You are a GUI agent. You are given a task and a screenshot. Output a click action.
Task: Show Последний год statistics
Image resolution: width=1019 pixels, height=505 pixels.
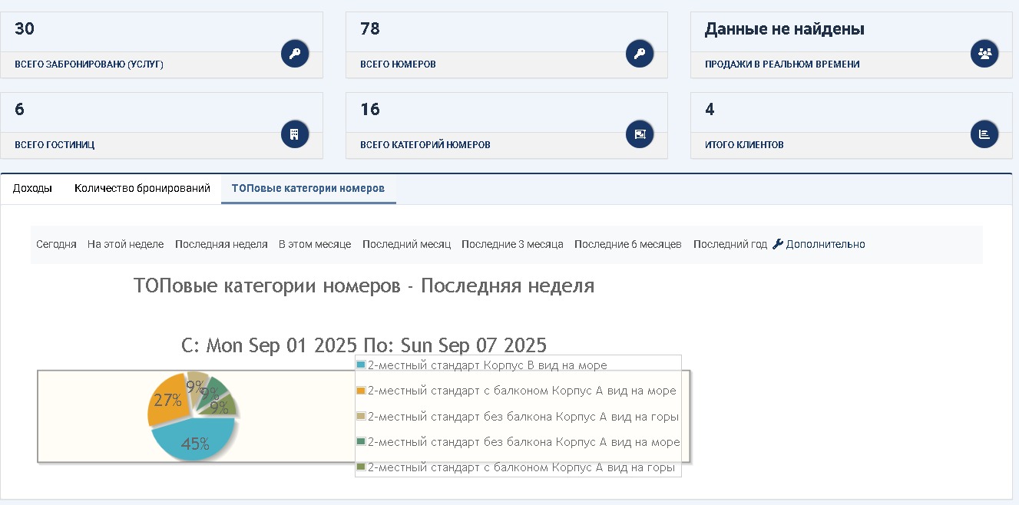pos(730,245)
